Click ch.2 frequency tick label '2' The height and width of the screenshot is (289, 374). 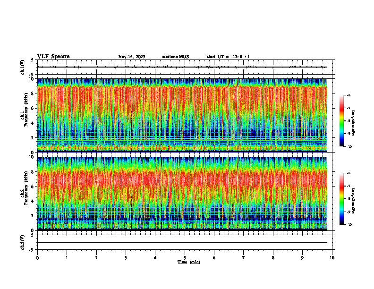(33, 216)
